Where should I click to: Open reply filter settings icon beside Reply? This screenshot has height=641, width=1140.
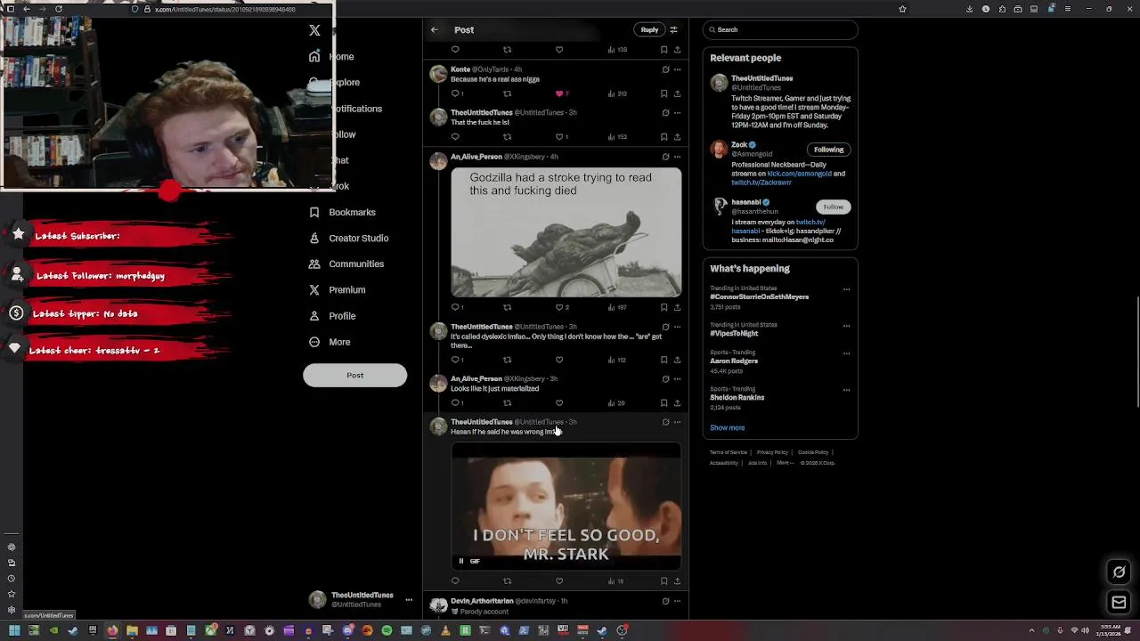[x=673, y=29]
